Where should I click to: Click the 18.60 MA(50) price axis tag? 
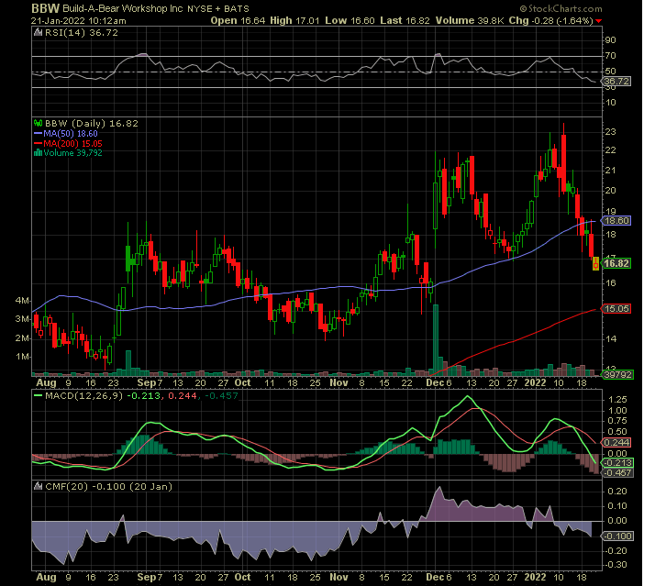point(616,220)
